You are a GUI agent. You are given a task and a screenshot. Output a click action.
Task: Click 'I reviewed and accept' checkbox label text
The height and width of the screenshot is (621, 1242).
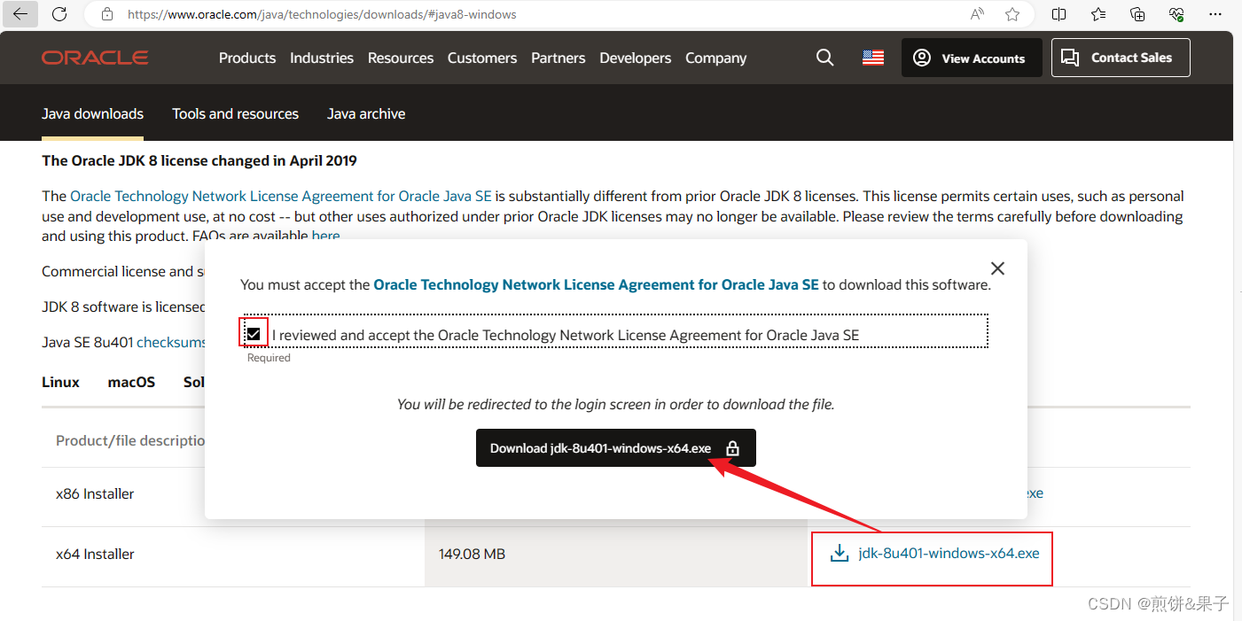[566, 335]
